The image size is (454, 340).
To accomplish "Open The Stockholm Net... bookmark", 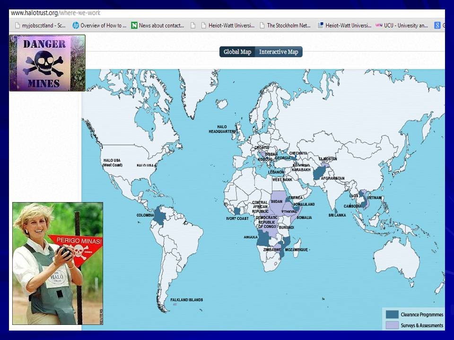I will coord(285,25).
